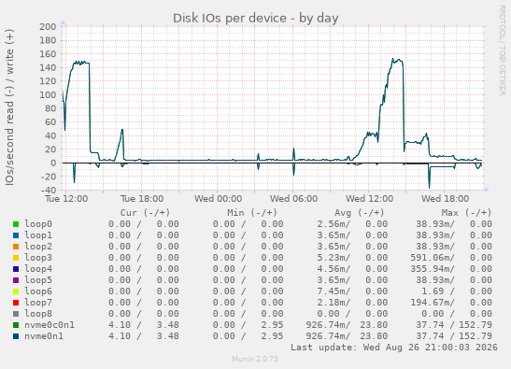The image size is (511, 369).
Task: Click the 'Avg (-/+)' column header
Action: [359, 213]
